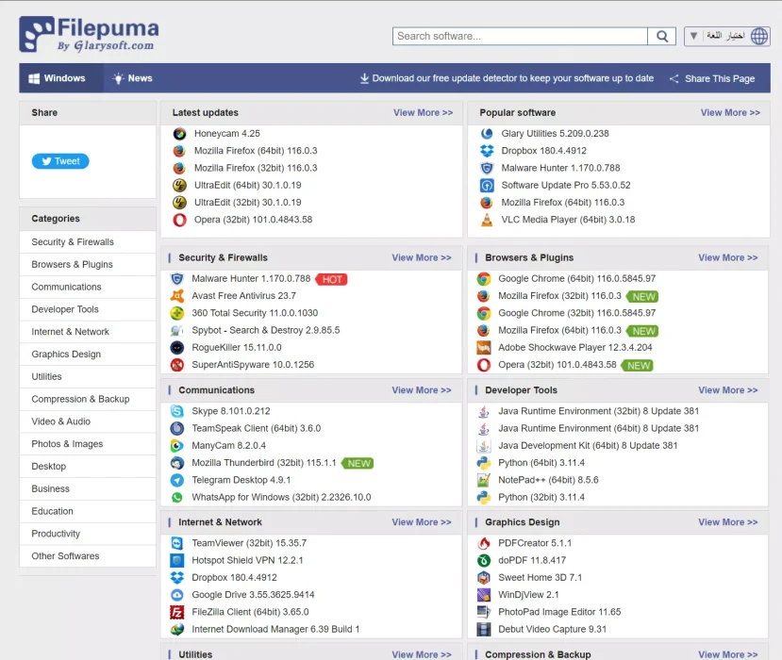Click the TeamViewer icon
Screen dimensions: 782x660
point(177,543)
